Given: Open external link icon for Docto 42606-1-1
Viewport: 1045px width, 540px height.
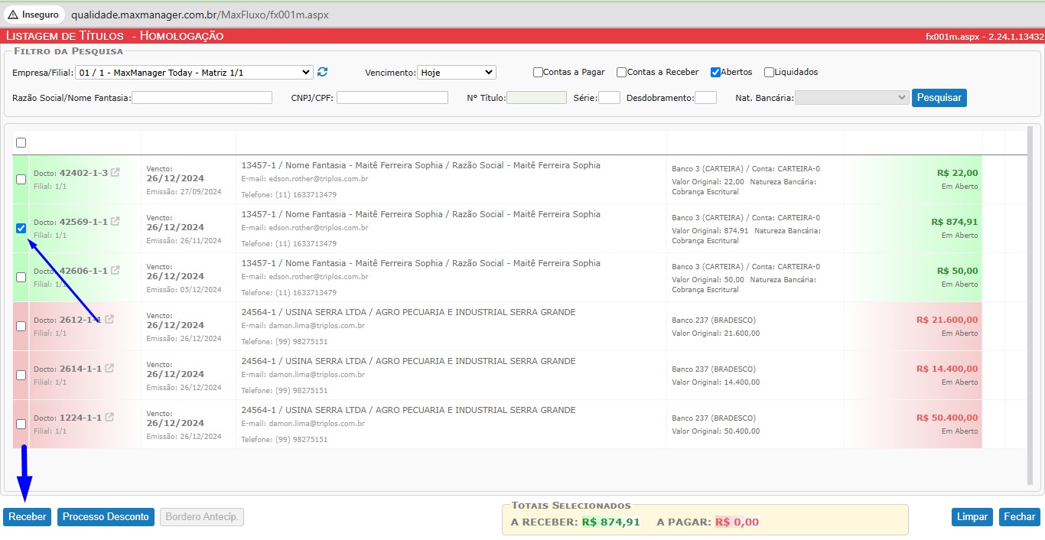Looking at the screenshot, I should (x=116, y=271).
